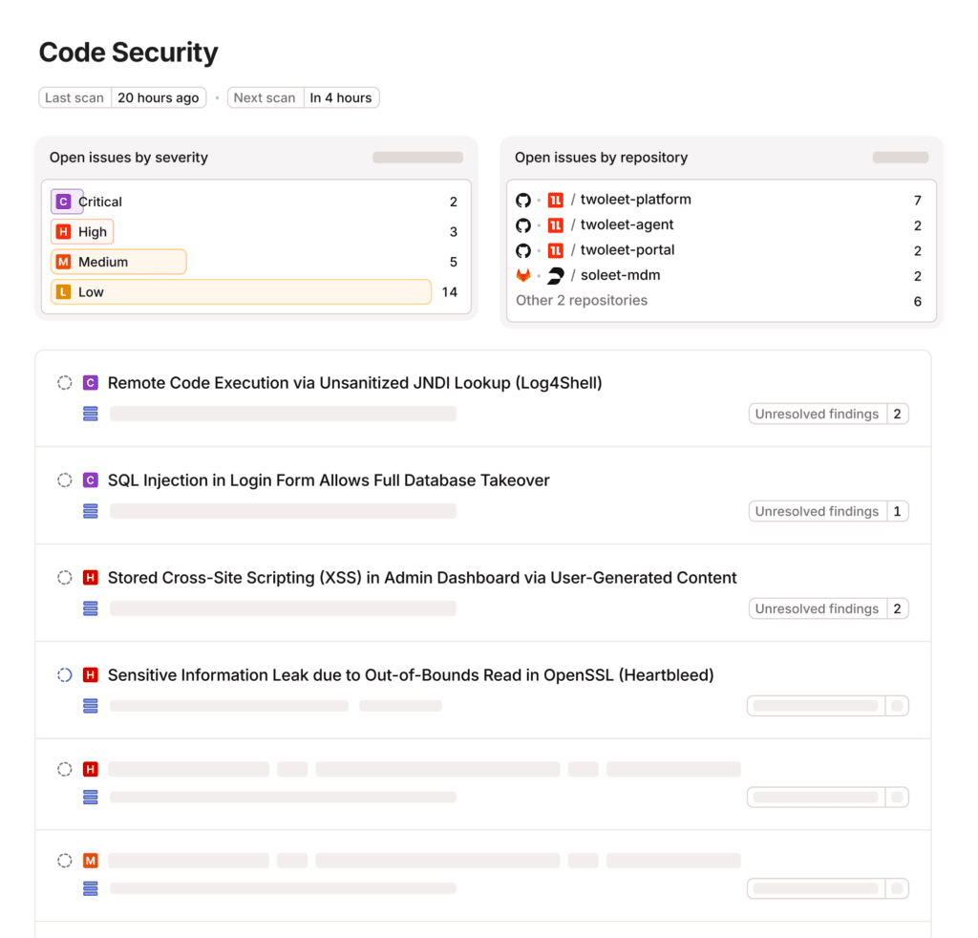Select the twoleet-platform repository name
Screen dimensions: 978x938
click(x=635, y=200)
